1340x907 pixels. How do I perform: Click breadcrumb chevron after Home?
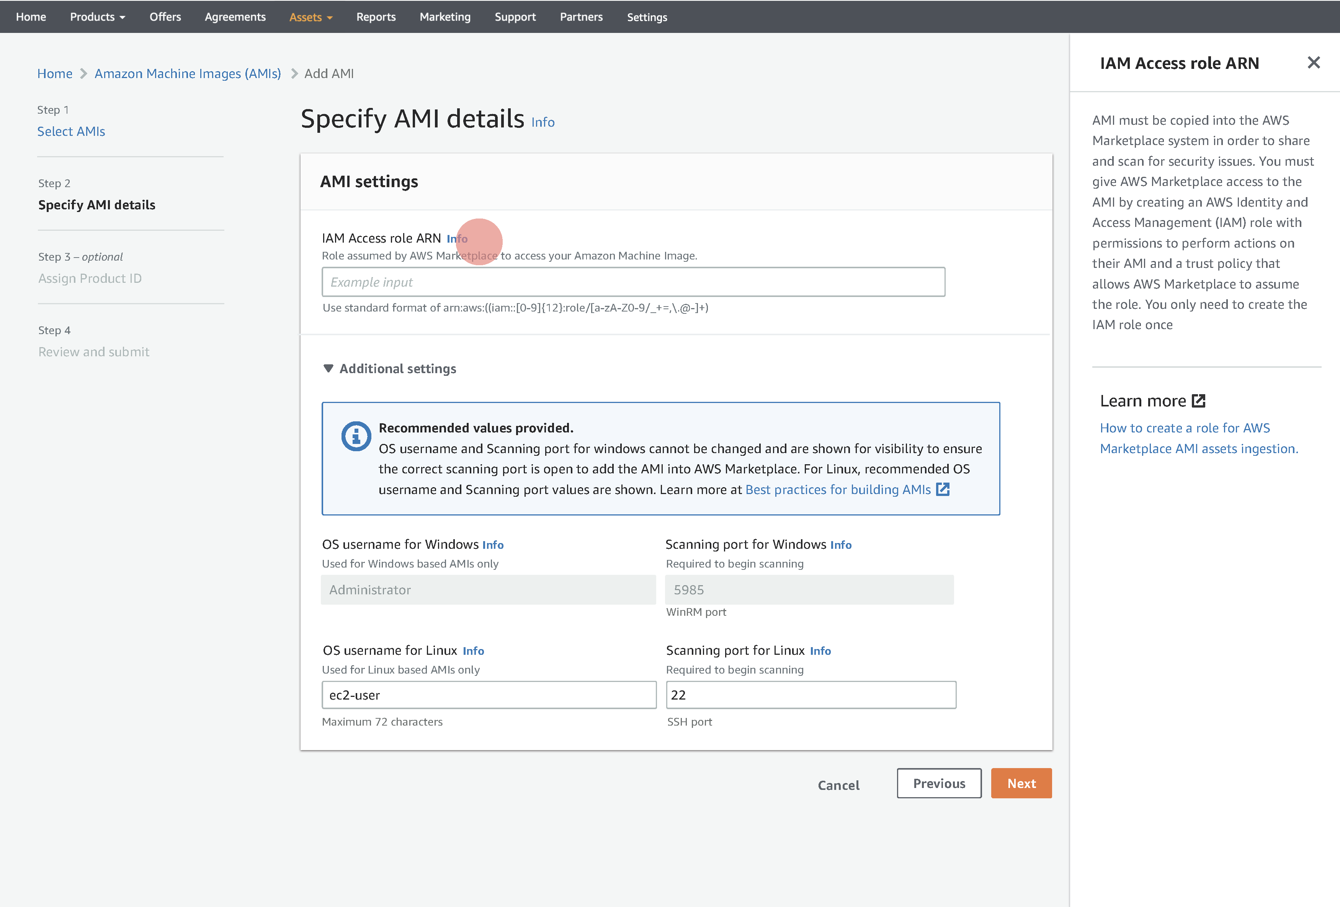[x=83, y=74]
